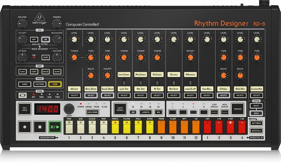Toggle the track MUTE button
Screen dimensions: 281x163
pyautogui.click(x=256, y=106)
